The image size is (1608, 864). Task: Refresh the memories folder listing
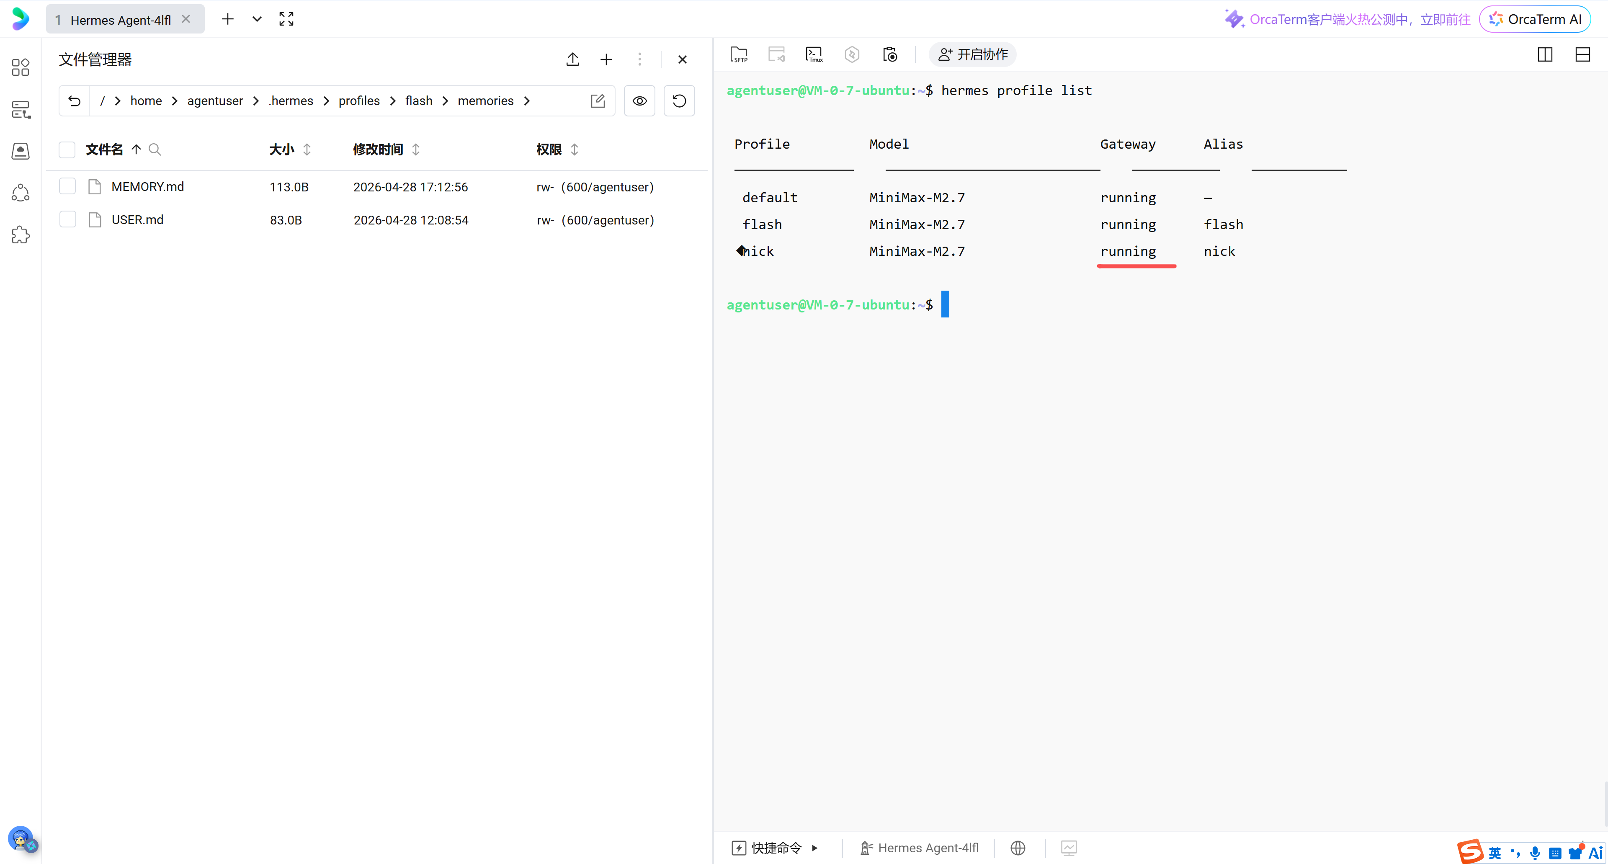679,101
